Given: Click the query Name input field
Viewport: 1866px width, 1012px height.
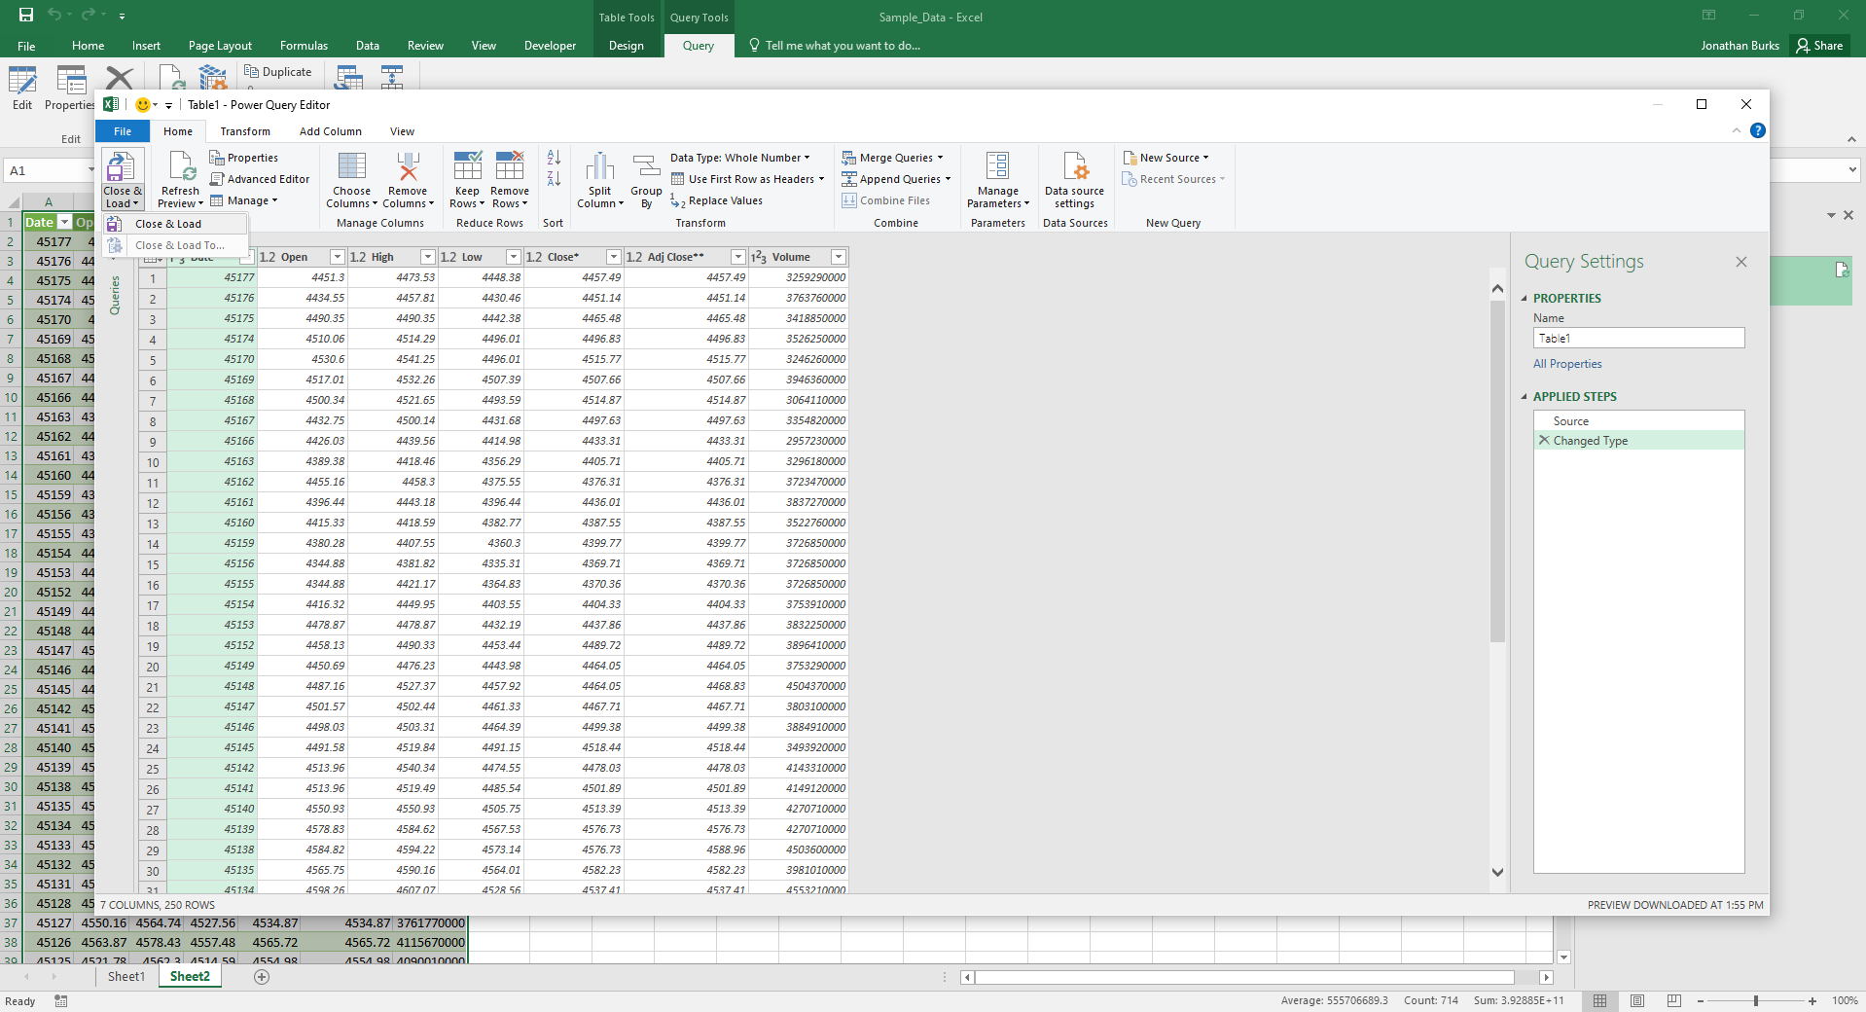Looking at the screenshot, I should click(x=1638, y=338).
